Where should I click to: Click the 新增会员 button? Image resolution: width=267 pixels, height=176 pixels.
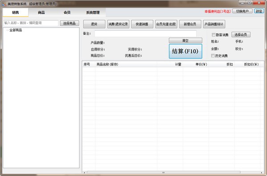tap(190, 24)
